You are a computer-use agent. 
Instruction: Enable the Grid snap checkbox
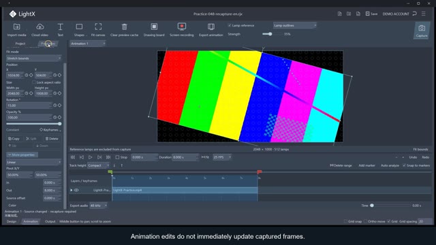click(345, 221)
